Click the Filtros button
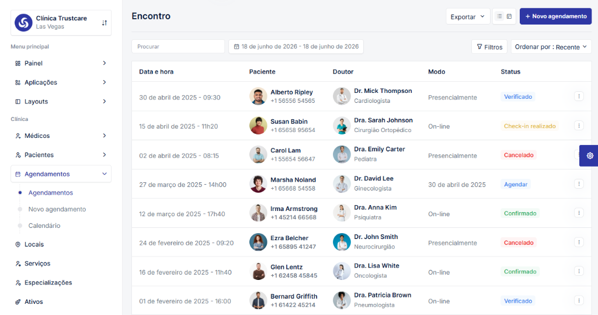 click(x=489, y=47)
